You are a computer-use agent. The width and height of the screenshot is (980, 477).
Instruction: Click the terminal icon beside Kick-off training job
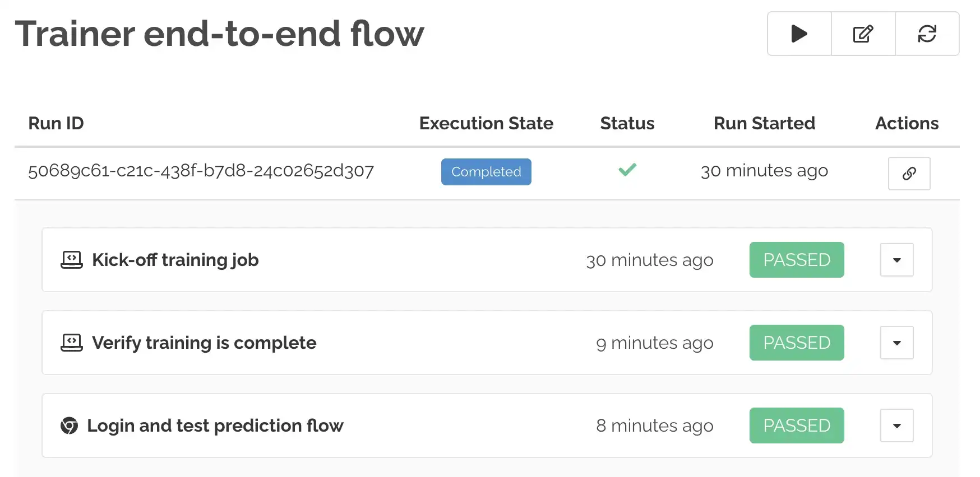[x=72, y=259]
